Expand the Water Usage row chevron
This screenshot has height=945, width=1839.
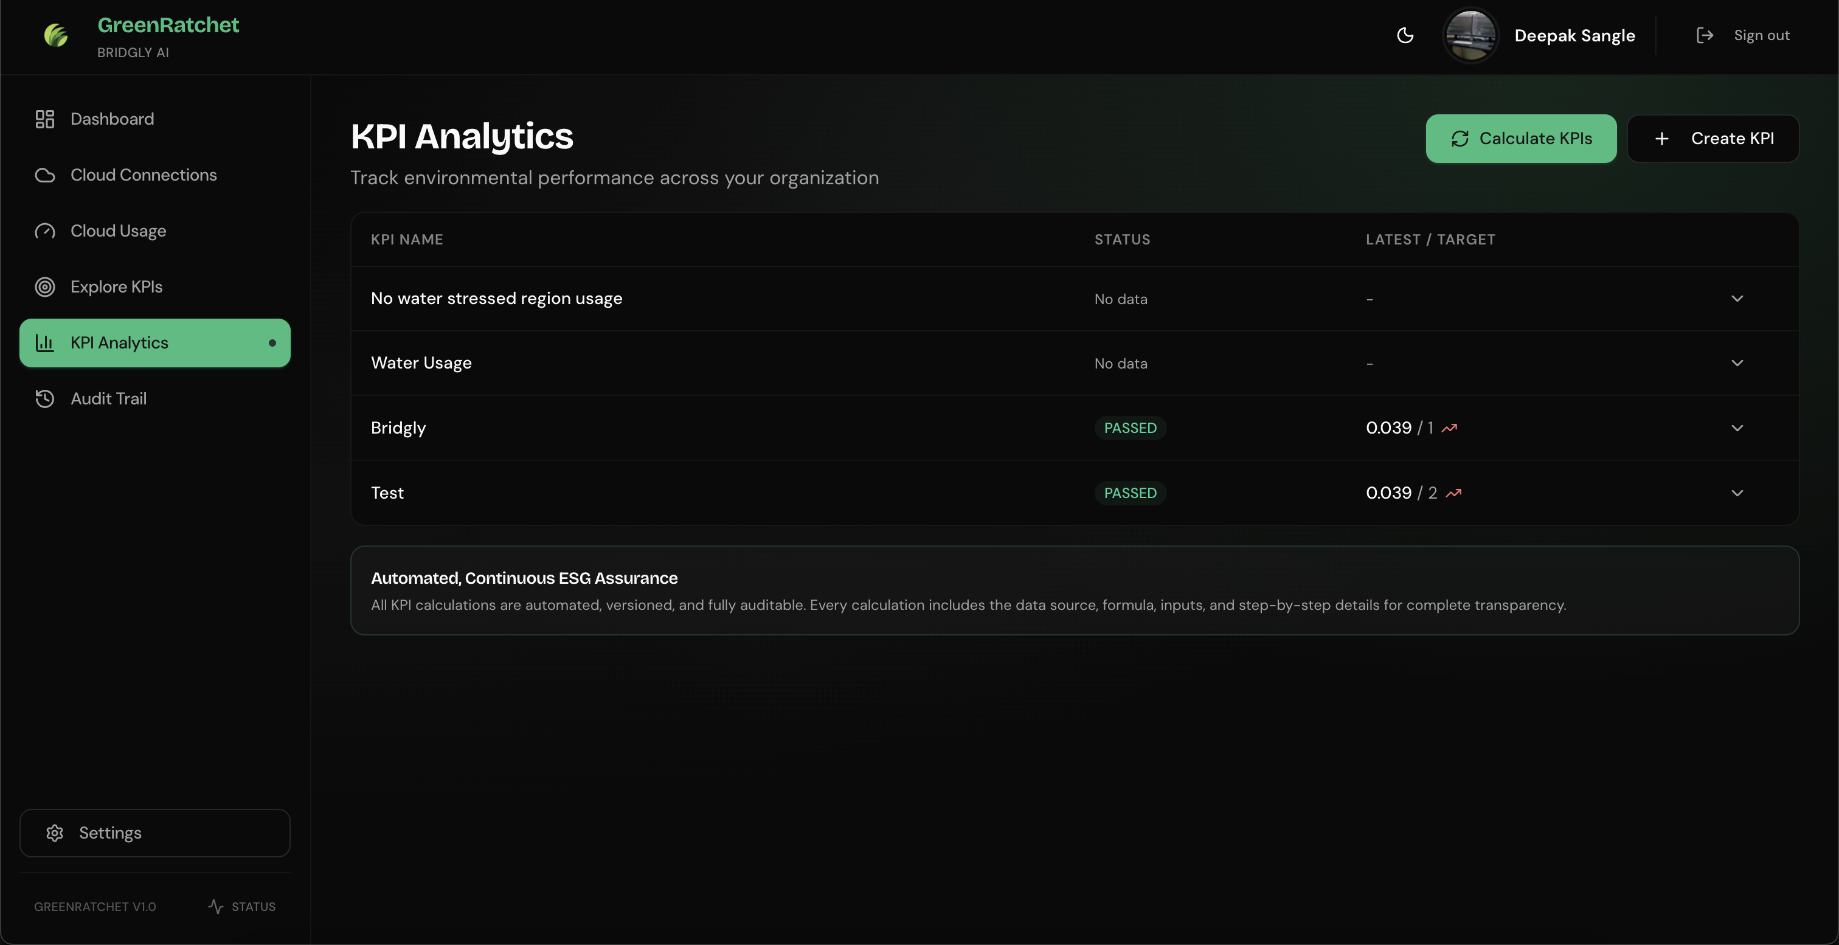click(1737, 362)
